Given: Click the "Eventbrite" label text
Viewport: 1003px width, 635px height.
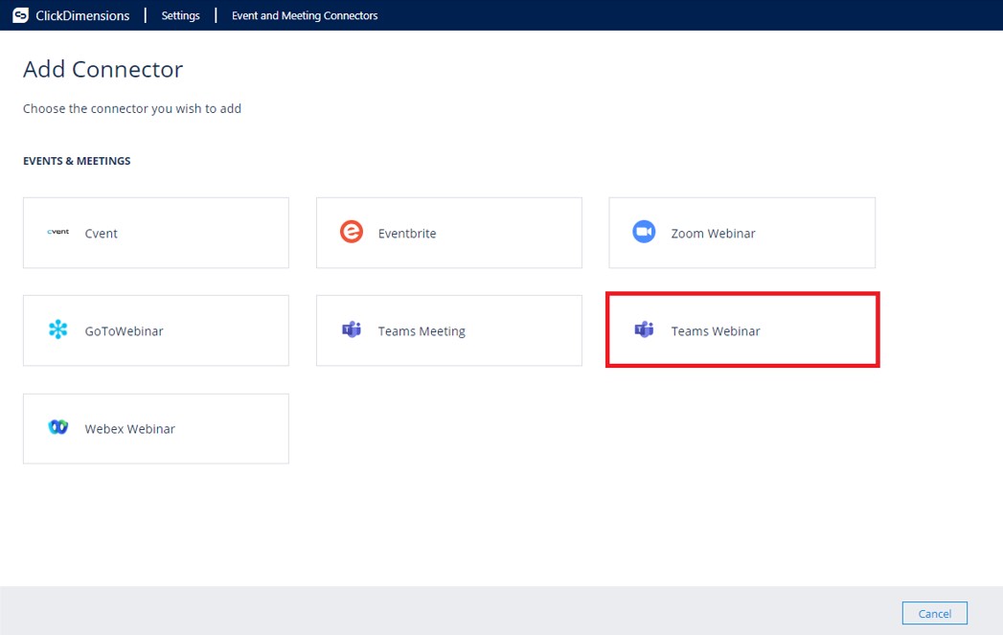Looking at the screenshot, I should pos(407,234).
